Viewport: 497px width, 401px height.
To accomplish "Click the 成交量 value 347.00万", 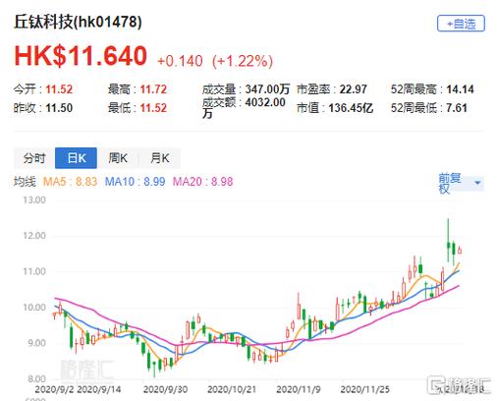I will point(267,89).
